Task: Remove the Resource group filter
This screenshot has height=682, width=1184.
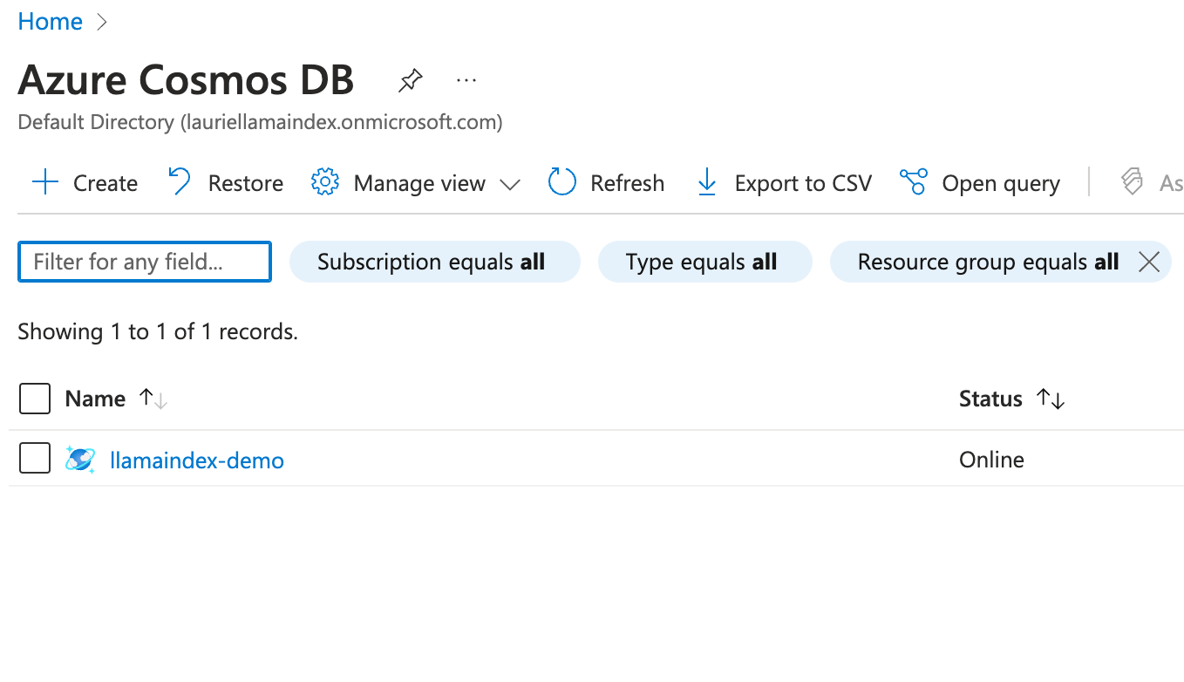Action: coord(1149,262)
